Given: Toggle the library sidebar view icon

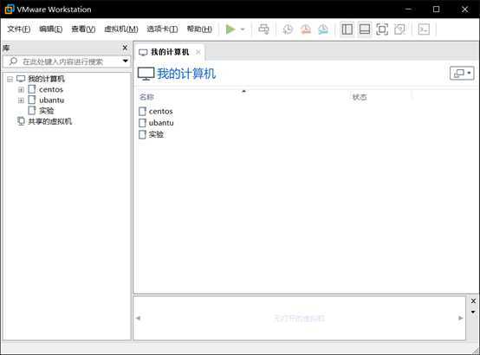Looking at the screenshot, I should tap(347, 29).
